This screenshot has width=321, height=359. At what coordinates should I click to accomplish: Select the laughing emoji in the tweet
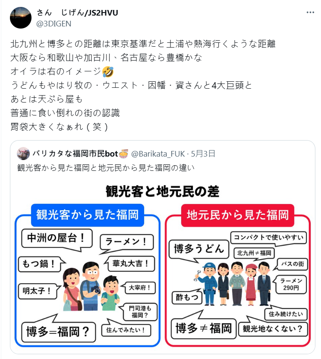click(108, 71)
